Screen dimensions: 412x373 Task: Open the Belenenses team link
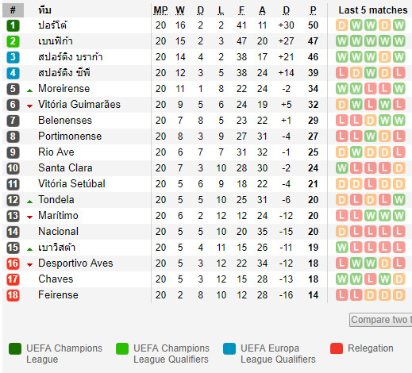(x=65, y=121)
